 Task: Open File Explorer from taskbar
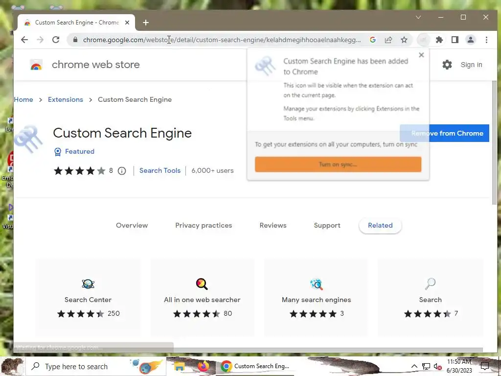pos(179,366)
